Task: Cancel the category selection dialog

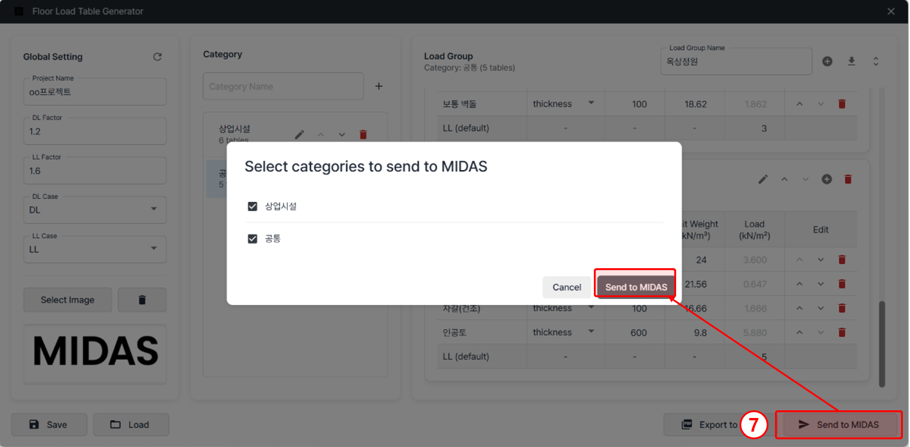Action: (567, 287)
